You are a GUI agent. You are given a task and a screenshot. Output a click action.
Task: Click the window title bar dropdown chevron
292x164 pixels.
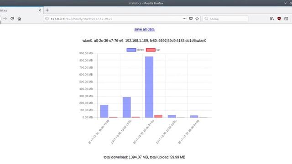285,3
